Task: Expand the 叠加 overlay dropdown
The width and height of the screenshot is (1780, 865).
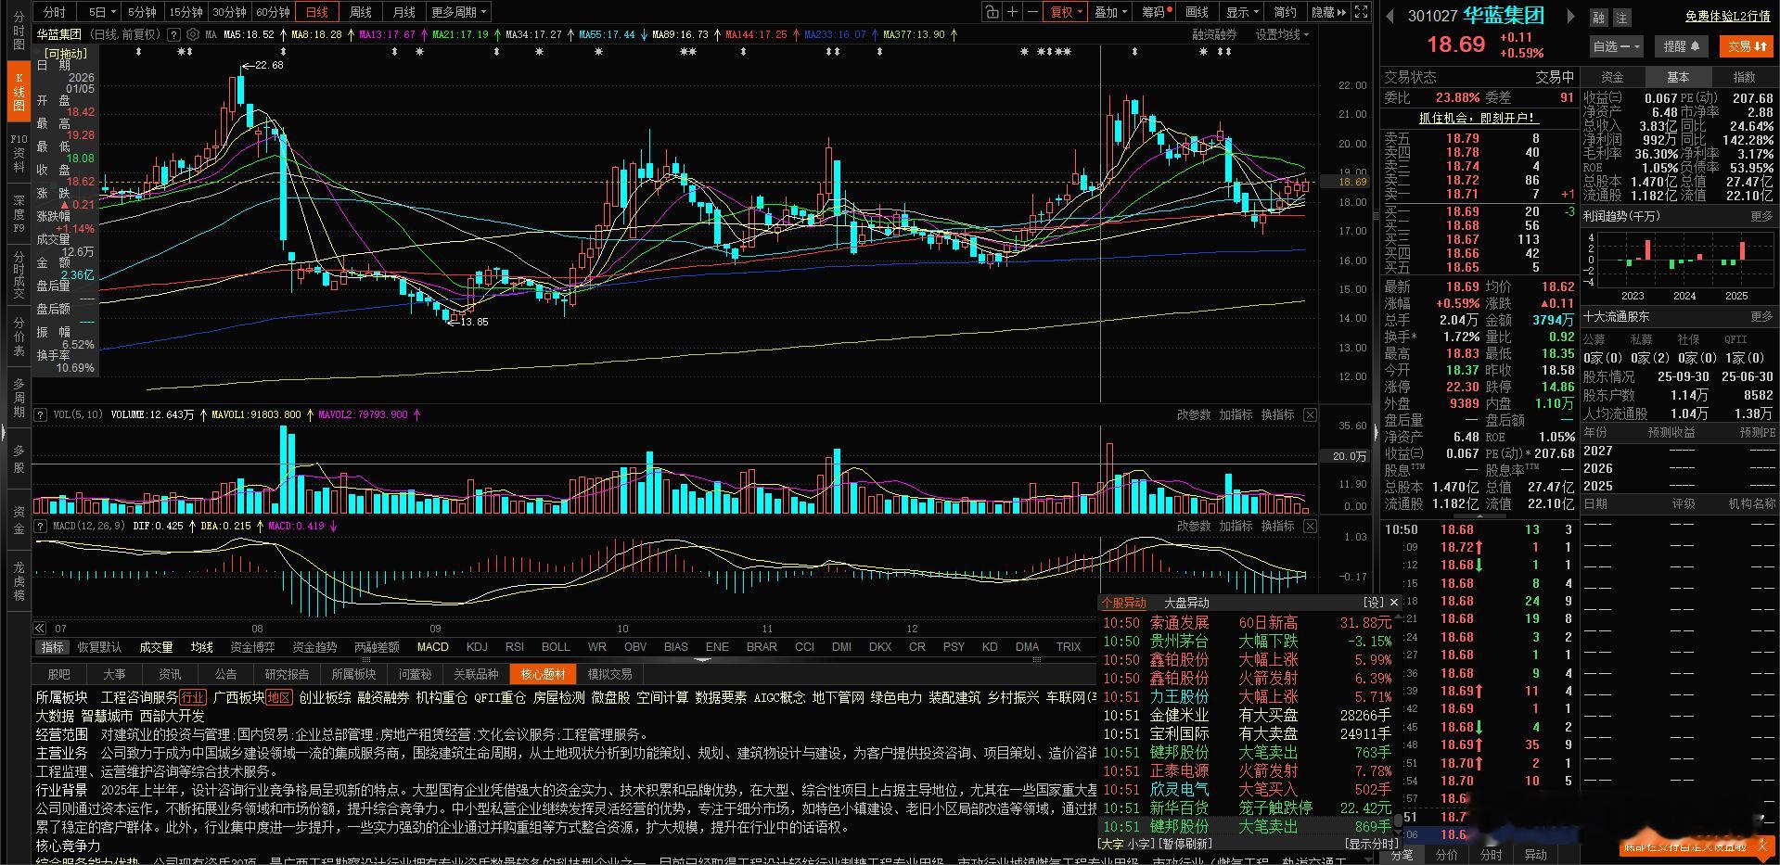Action: point(1109,12)
